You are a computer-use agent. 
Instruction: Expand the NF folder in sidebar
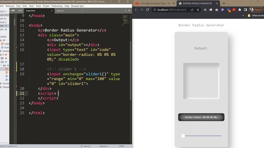[x=3, y=40]
